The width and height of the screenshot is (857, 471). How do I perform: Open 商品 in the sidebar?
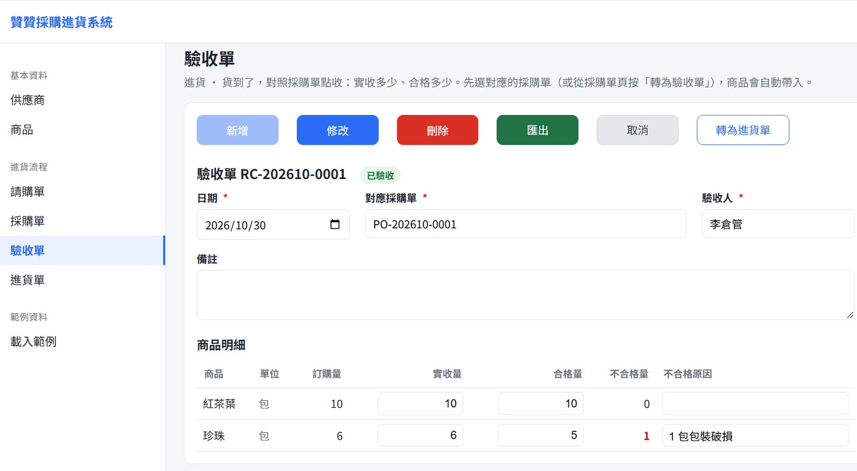tap(83, 130)
